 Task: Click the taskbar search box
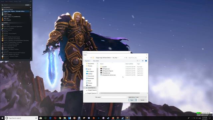[x=21, y=118]
